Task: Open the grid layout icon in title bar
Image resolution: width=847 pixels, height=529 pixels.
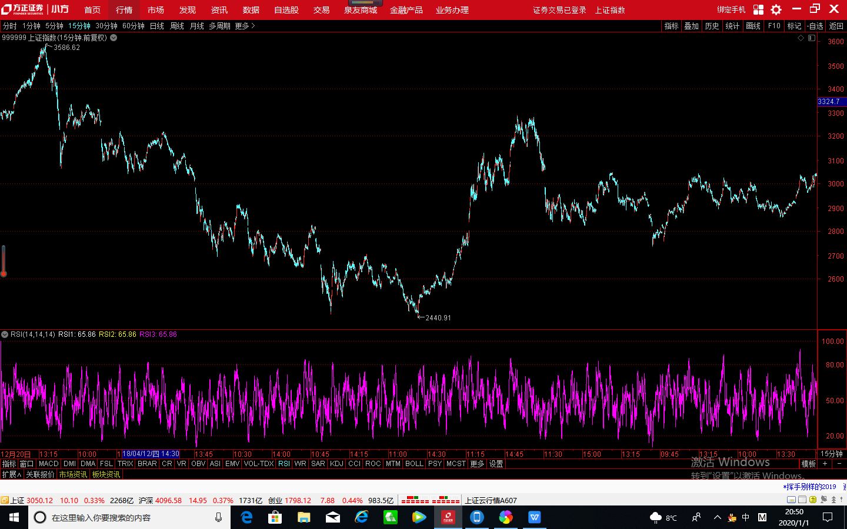Action: tap(758, 9)
